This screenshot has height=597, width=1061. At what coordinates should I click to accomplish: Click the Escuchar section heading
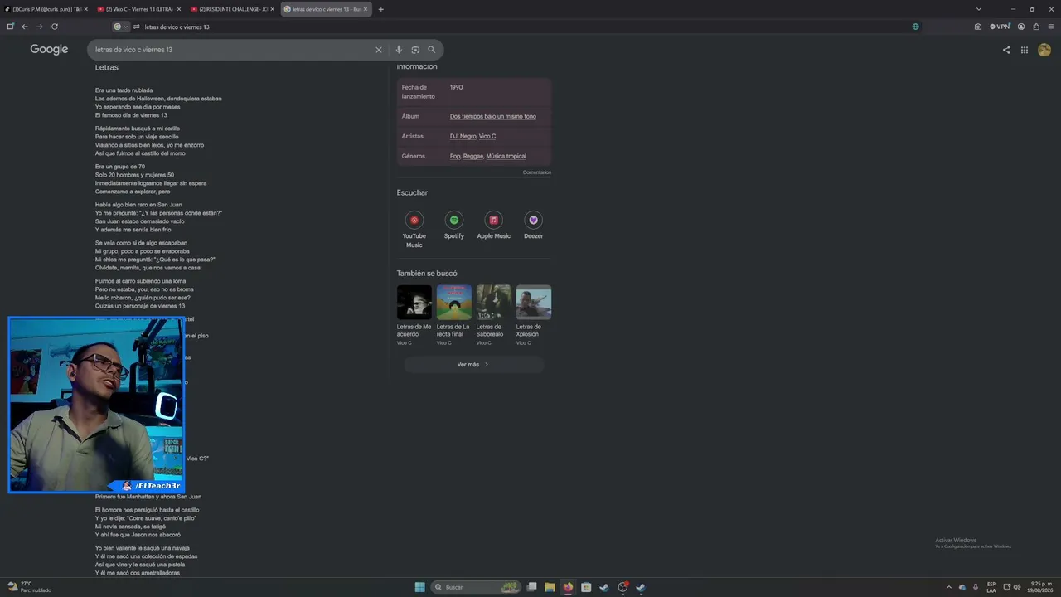pos(412,192)
